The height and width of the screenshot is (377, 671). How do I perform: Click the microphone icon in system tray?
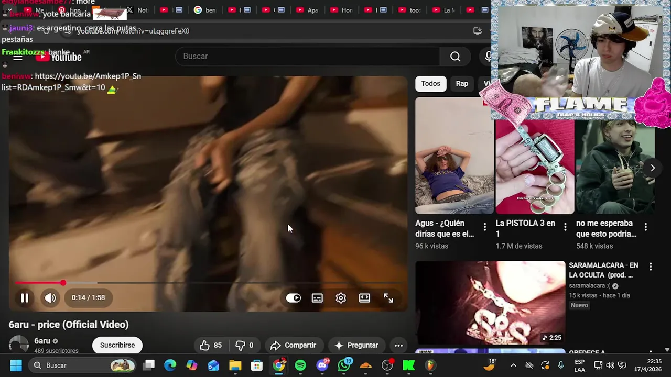561,365
